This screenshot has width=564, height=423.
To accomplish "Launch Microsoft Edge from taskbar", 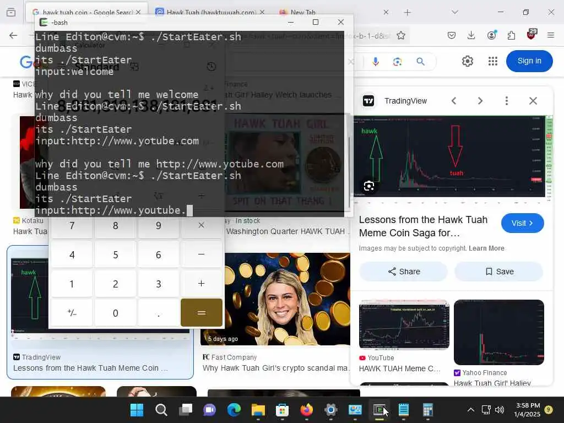I will click(x=234, y=410).
